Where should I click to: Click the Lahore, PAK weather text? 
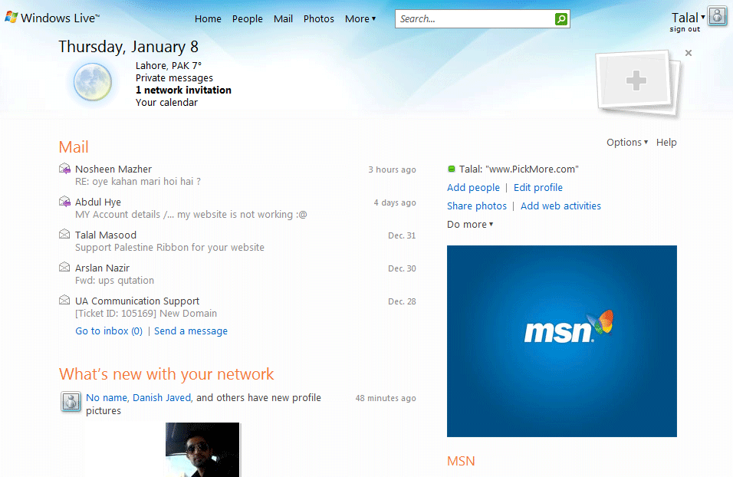coord(168,65)
